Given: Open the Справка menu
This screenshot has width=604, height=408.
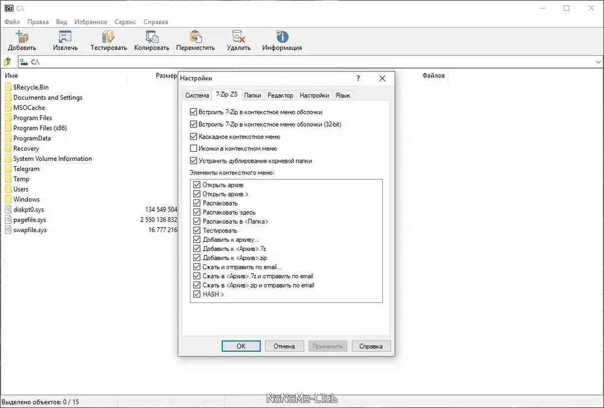Looking at the screenshot, I should (x=156, y=22).
